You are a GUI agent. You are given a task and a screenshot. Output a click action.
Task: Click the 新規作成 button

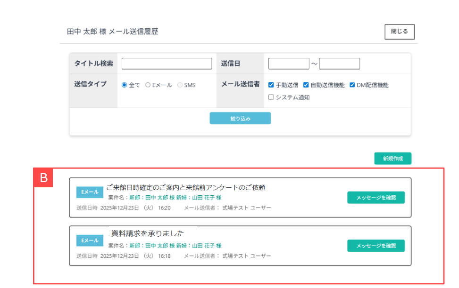pyautogui.click(x=392, y=159)
